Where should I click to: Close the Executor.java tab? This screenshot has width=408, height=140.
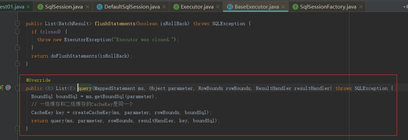click(218, 7)
